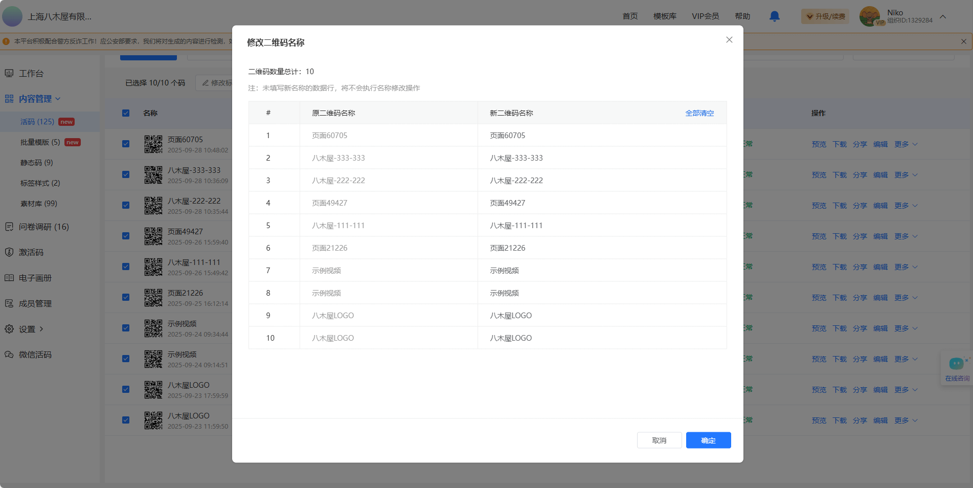
Task: Click the notification bell icon
Action: click(x=774, y=16)
